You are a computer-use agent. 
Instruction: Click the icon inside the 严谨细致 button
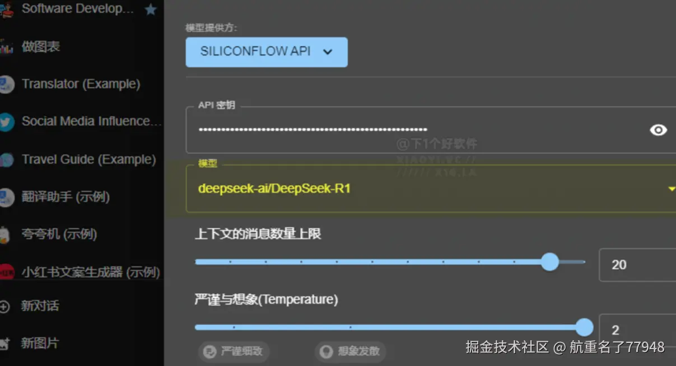(x=210, y=352)
